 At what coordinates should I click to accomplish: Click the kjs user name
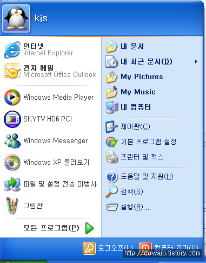tap(41, 18)
